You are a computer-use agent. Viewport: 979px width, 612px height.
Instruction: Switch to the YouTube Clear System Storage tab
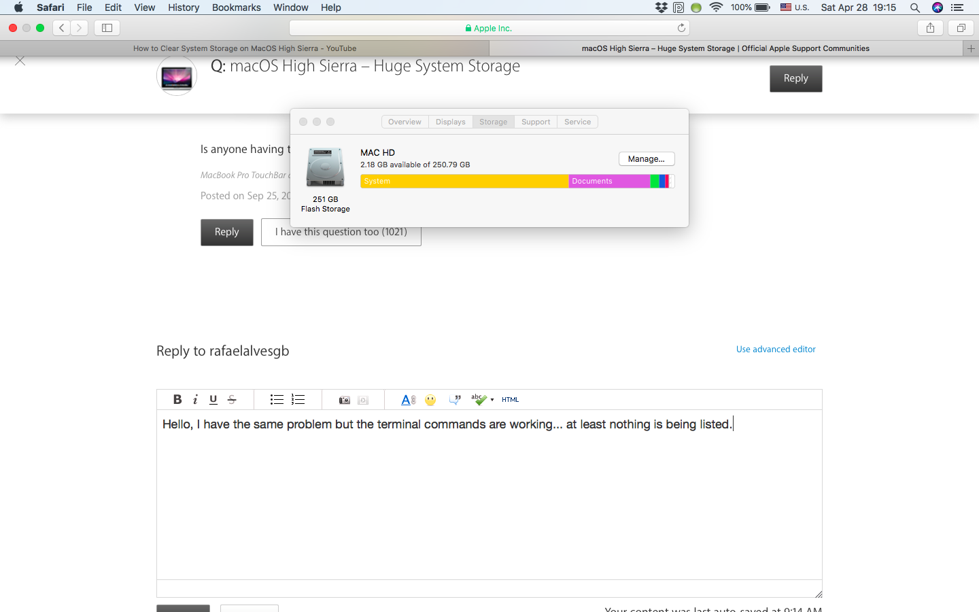(245, 48)
